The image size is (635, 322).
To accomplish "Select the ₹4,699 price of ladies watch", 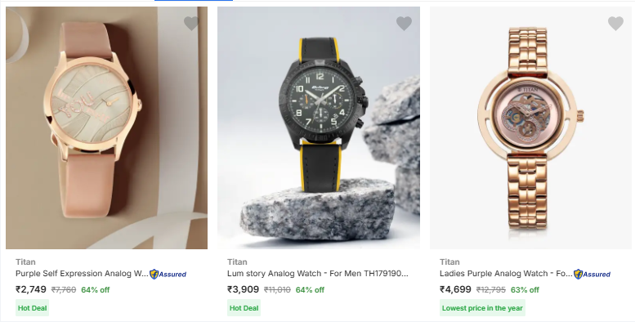I will [x=455, y=289].
